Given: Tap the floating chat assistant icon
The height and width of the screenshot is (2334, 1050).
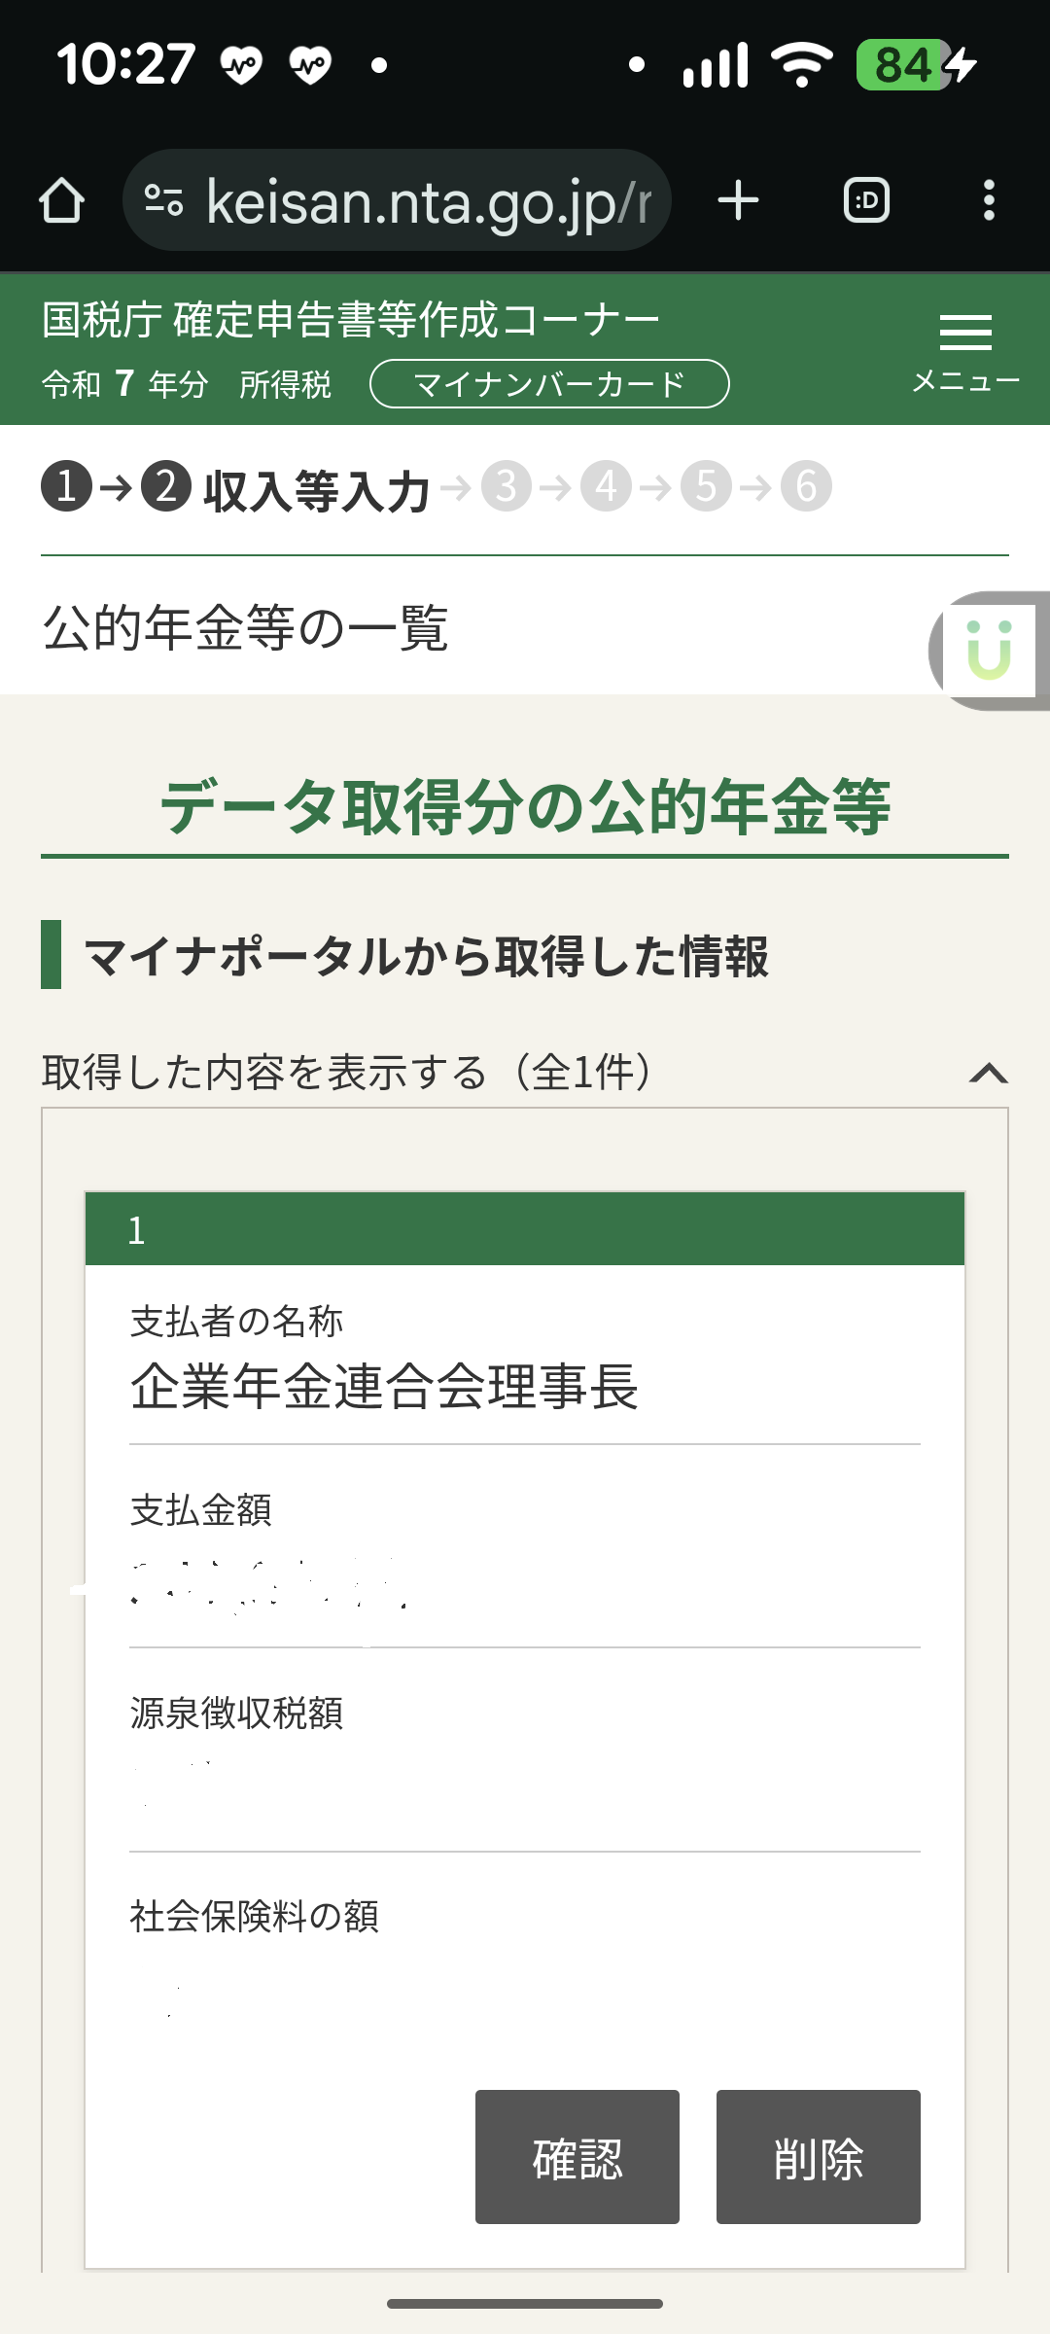Looking at the screenshot, I should 990,650.
